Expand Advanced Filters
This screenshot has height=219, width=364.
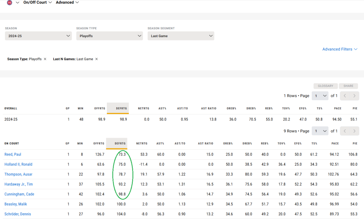339,49
